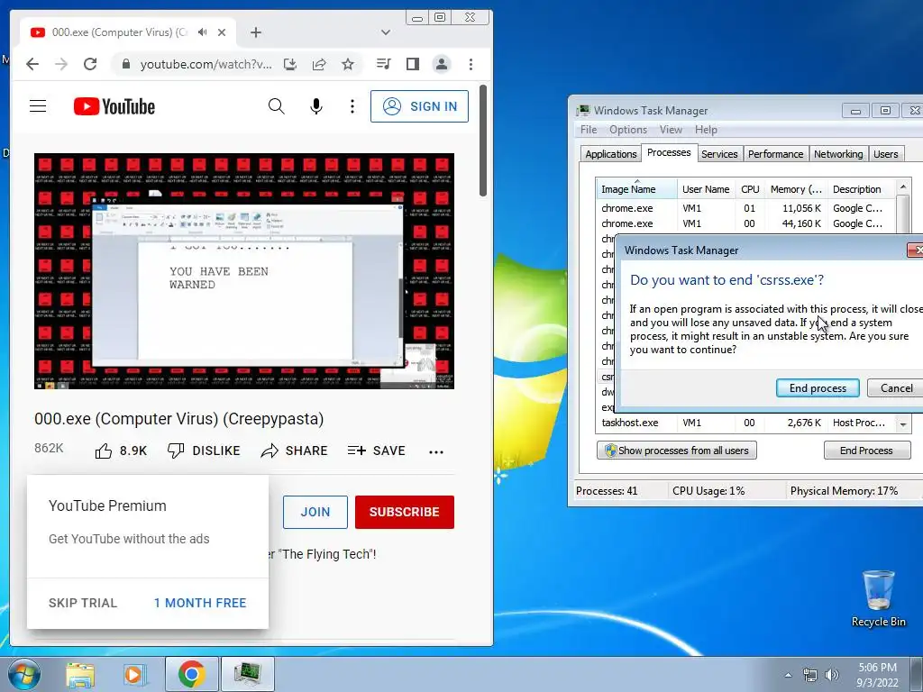This screenshot has height=692, width=923.
Task: Sort by Description column header
Action: [861, 189]
